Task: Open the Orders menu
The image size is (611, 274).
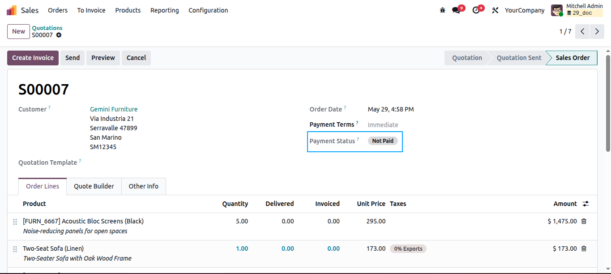Action: tap(58, 10)
